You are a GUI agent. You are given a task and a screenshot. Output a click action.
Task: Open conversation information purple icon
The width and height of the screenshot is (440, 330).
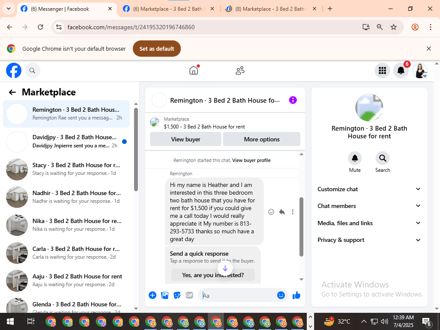tap(293, 100)
